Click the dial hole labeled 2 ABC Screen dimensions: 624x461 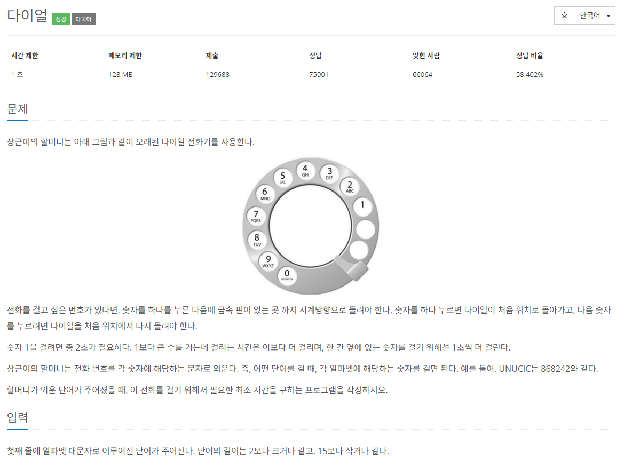350,186
